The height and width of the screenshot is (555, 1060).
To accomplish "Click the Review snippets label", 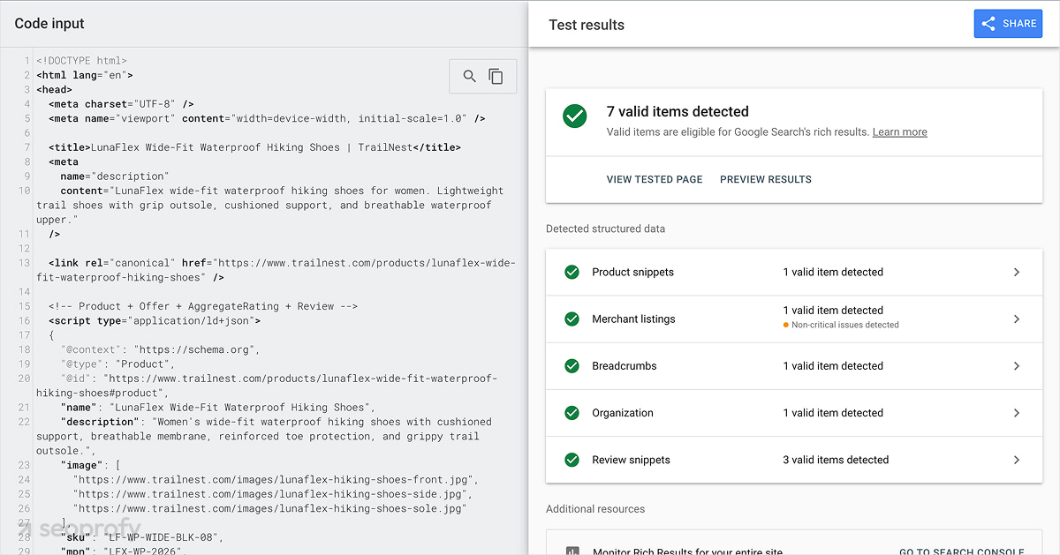I will 631,460.
